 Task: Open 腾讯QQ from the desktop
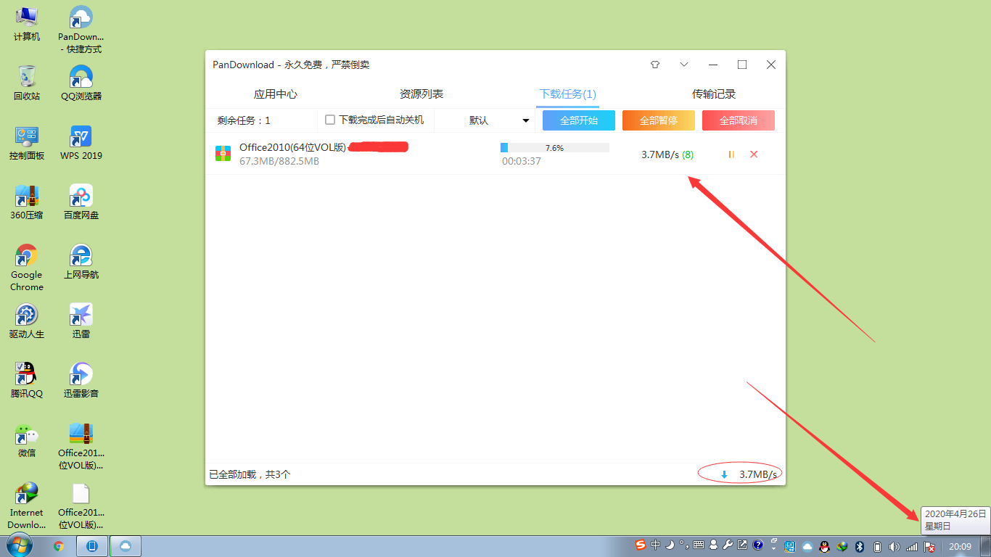[27, 381]
